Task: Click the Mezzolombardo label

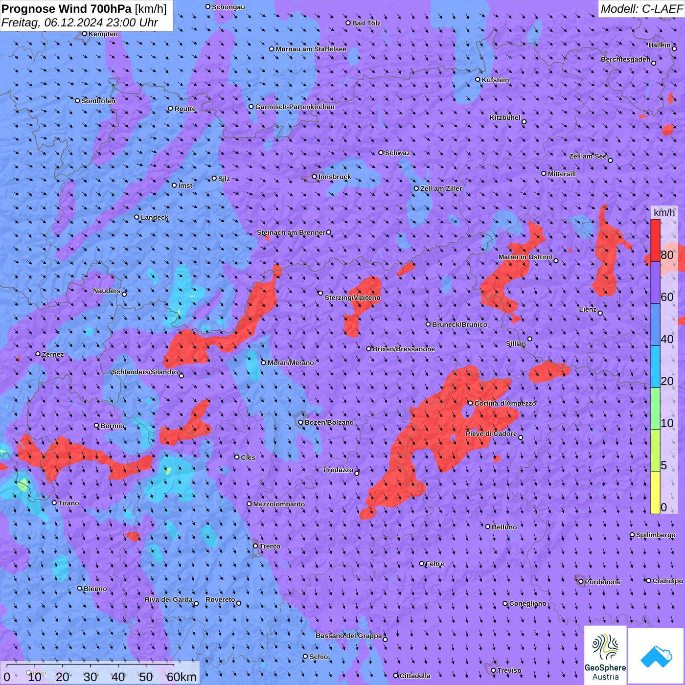Action: 279,504
